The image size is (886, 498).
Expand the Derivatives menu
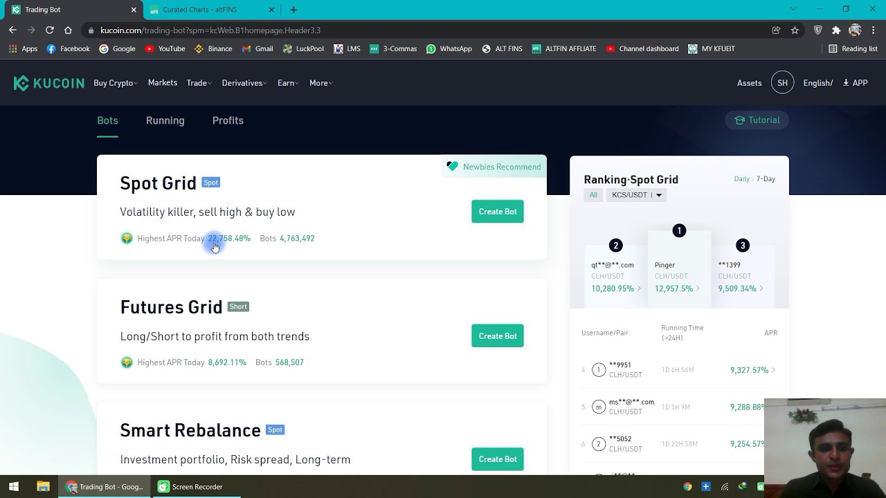[244, 83]
